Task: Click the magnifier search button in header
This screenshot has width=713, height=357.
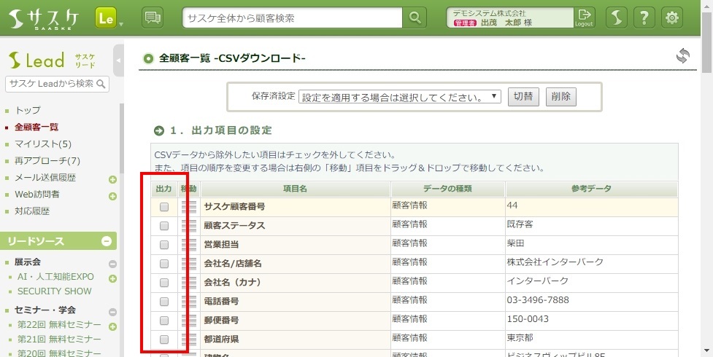Action: [x=415, y=17]
